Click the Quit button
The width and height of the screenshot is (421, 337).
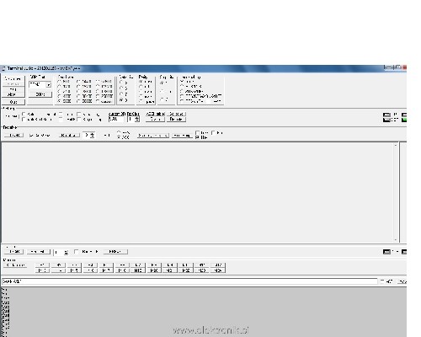[13, 102]
